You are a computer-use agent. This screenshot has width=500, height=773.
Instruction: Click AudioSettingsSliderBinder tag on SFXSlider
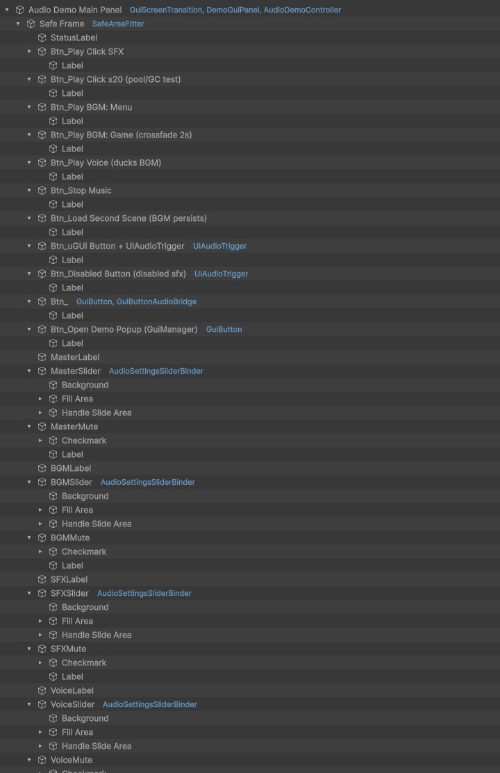coord(144,593)
